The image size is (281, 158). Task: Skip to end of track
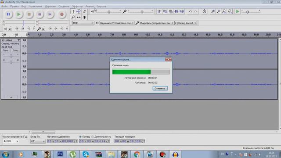pos(50,14)
